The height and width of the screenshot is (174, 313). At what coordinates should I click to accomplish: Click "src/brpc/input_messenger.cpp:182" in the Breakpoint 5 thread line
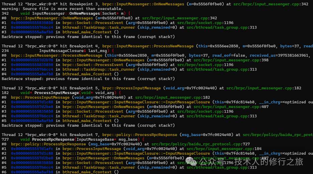[x=264, y=88]
